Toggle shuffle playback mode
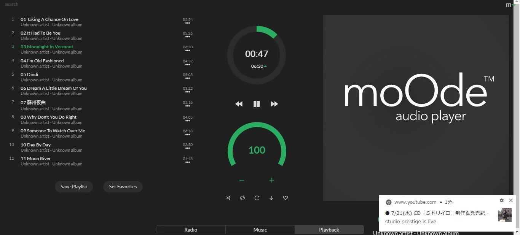Screen dimensions: 520x235 (x=228, y=198)
